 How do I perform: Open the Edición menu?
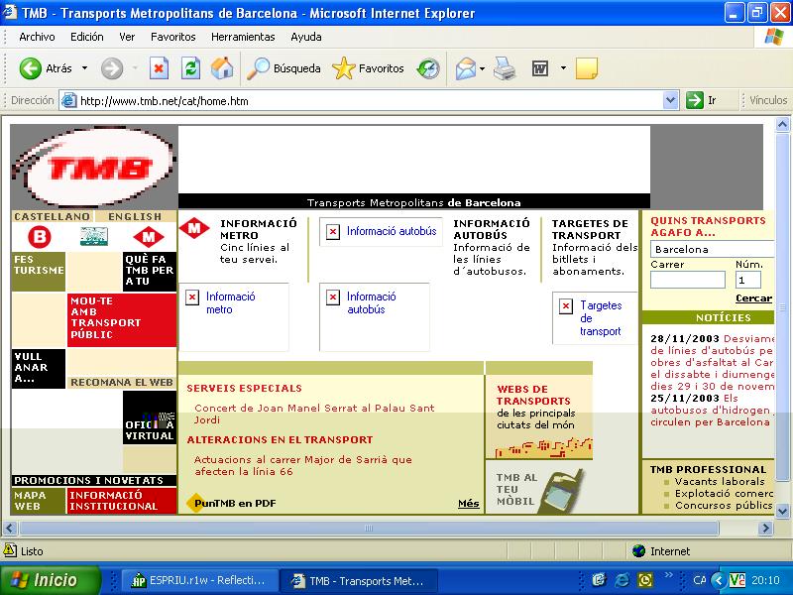click(87, 37)
